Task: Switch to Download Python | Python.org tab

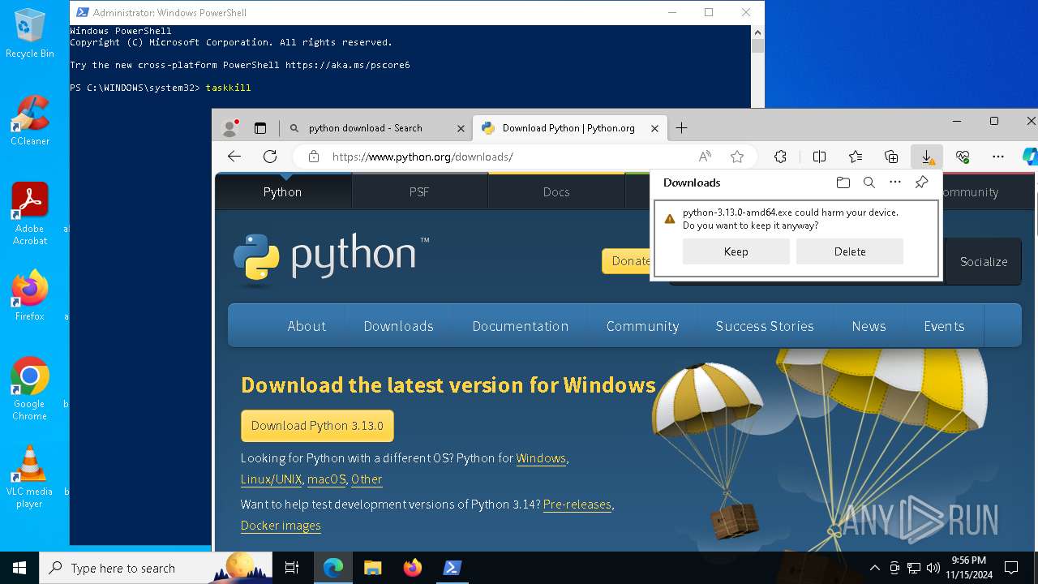Action: point(568,128)
